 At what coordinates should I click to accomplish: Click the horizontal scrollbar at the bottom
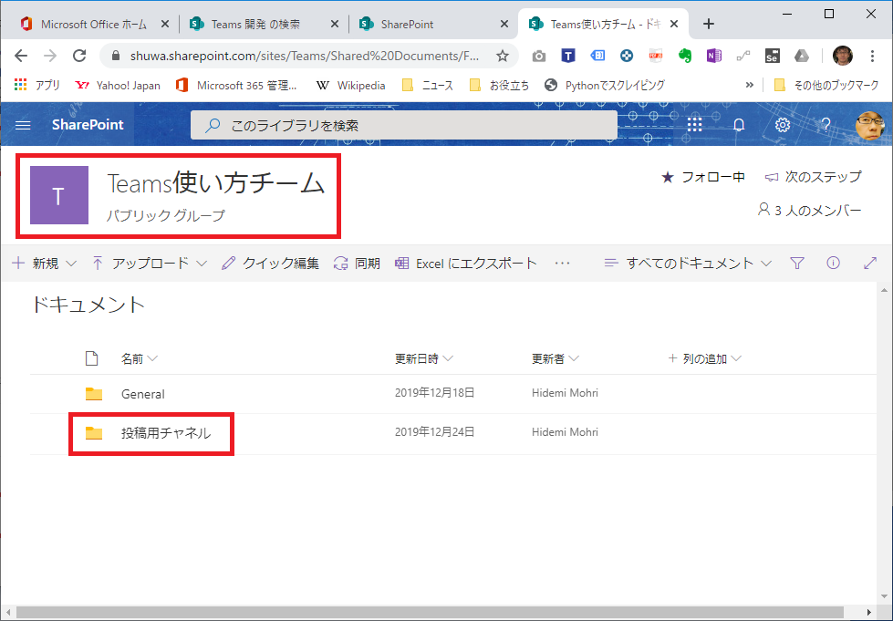click(438, 612)
